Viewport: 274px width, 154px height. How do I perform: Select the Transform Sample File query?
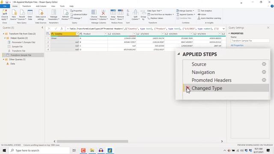[x=23, y=55]
